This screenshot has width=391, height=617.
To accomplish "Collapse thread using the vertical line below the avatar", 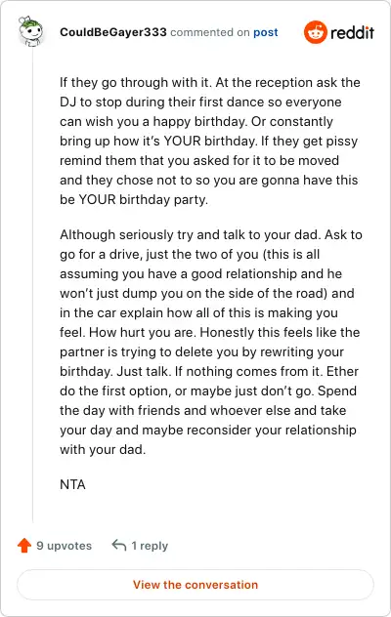I will (x=32, y=285).
